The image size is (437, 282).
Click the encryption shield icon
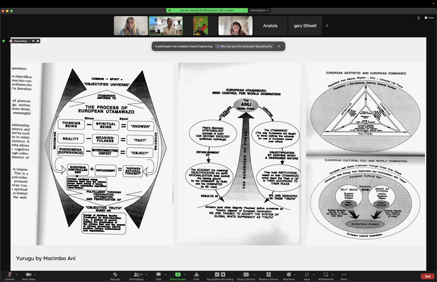[x=4, y=41]
